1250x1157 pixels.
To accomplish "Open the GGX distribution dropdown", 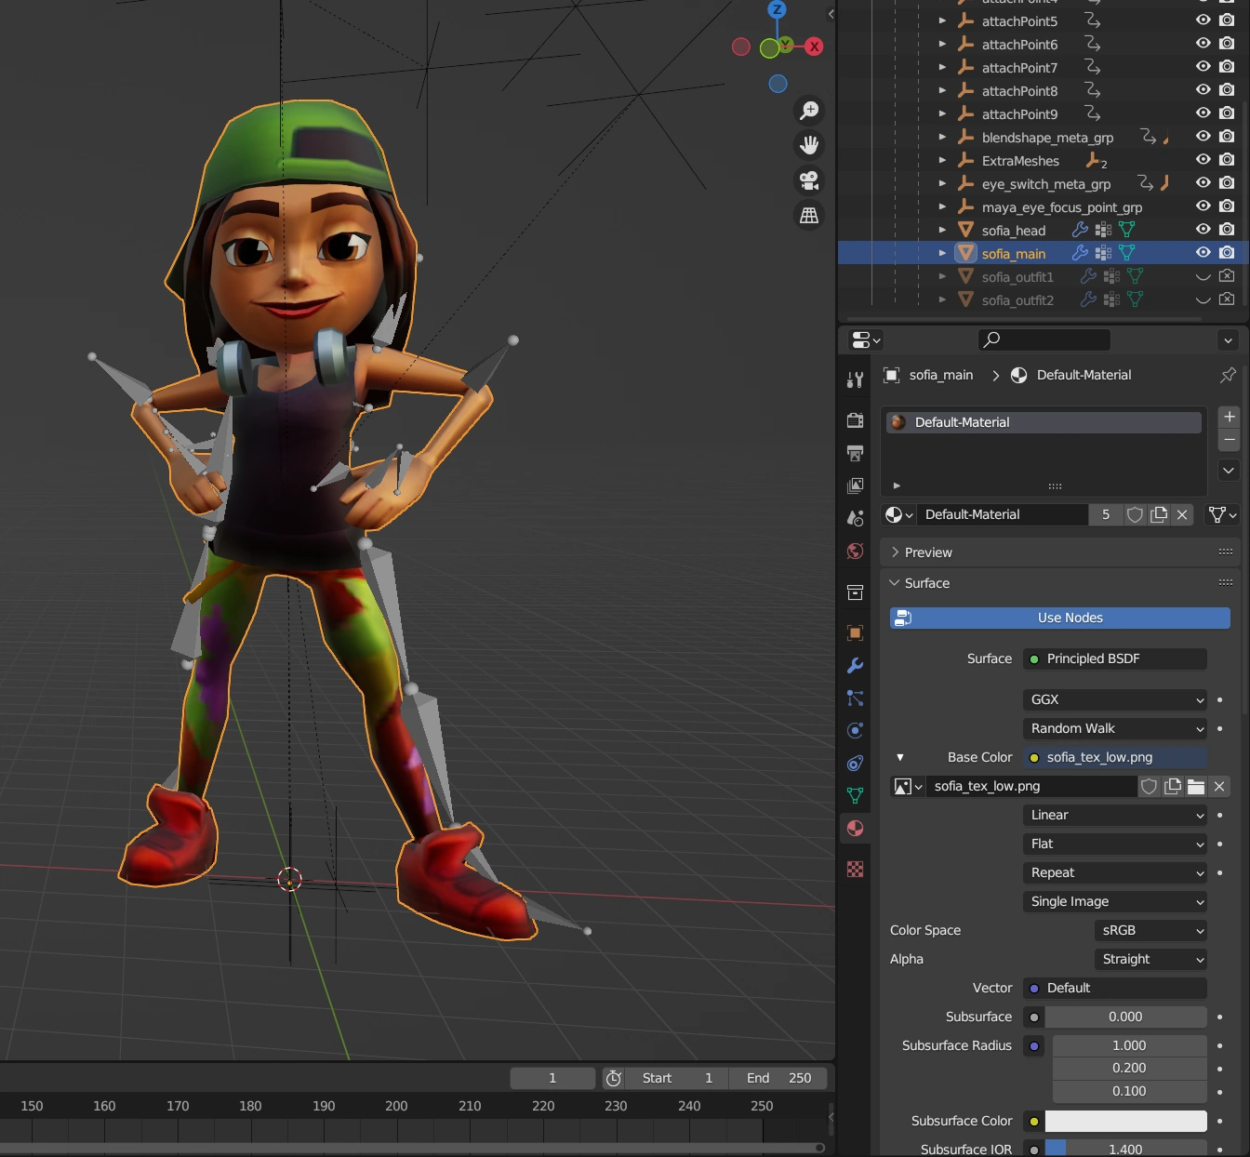I will click(x=1114, y=699).
